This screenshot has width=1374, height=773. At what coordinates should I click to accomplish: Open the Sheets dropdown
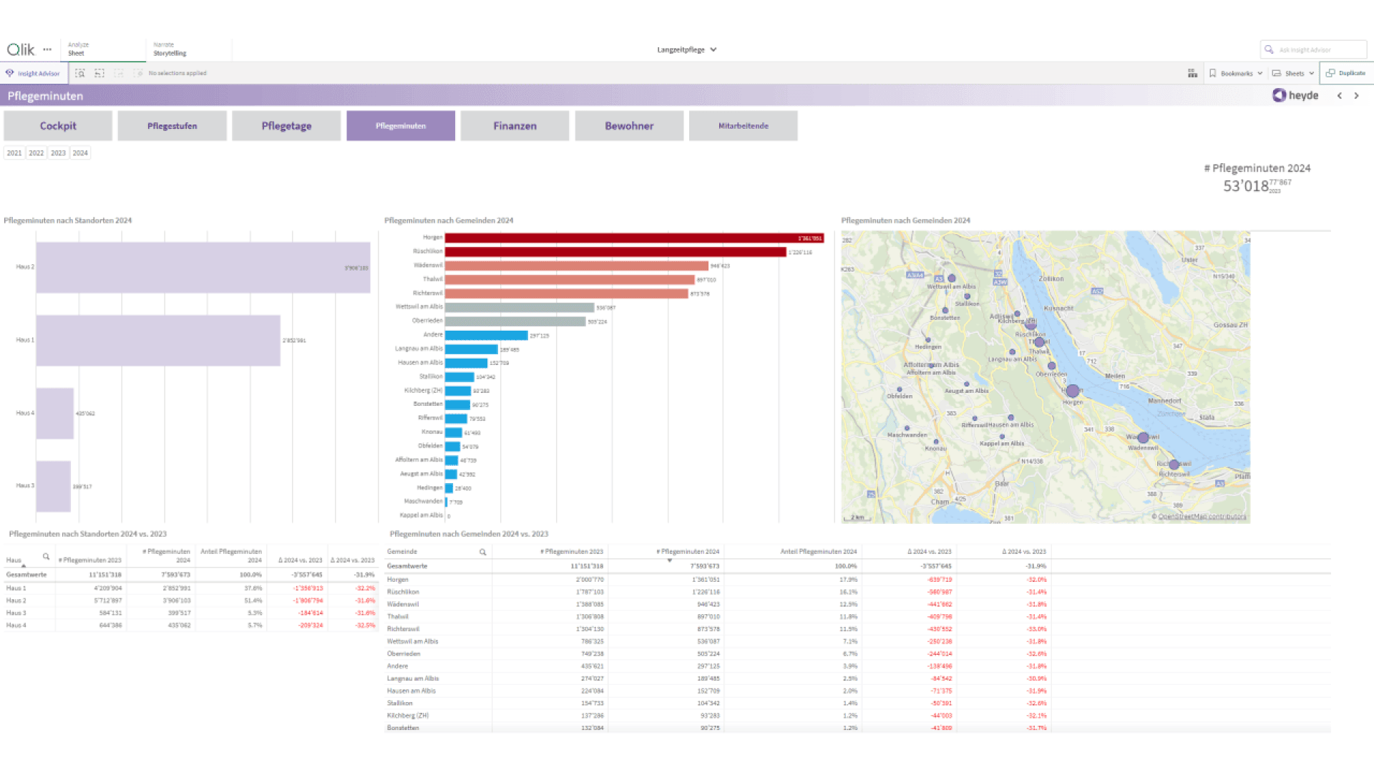coord(1293,73)
